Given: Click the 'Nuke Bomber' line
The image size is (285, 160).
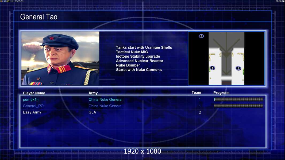Looking at the screenshot, I should [x=128, y=65].
